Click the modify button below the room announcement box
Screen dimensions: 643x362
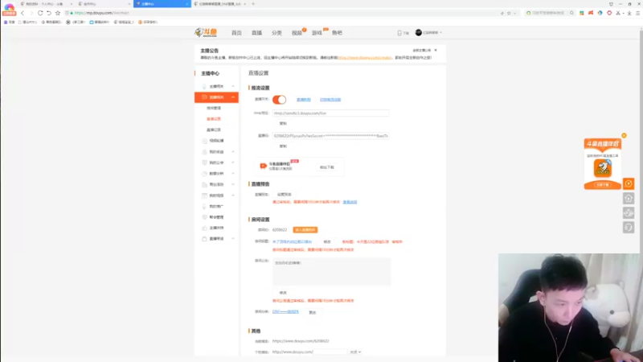283,293
